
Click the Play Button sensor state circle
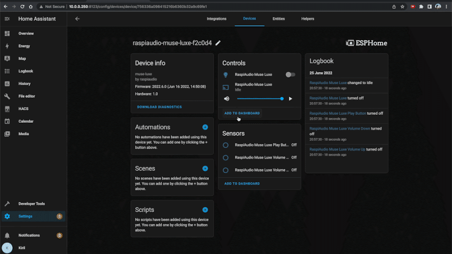pyautogui.click(x=225, y=145)
